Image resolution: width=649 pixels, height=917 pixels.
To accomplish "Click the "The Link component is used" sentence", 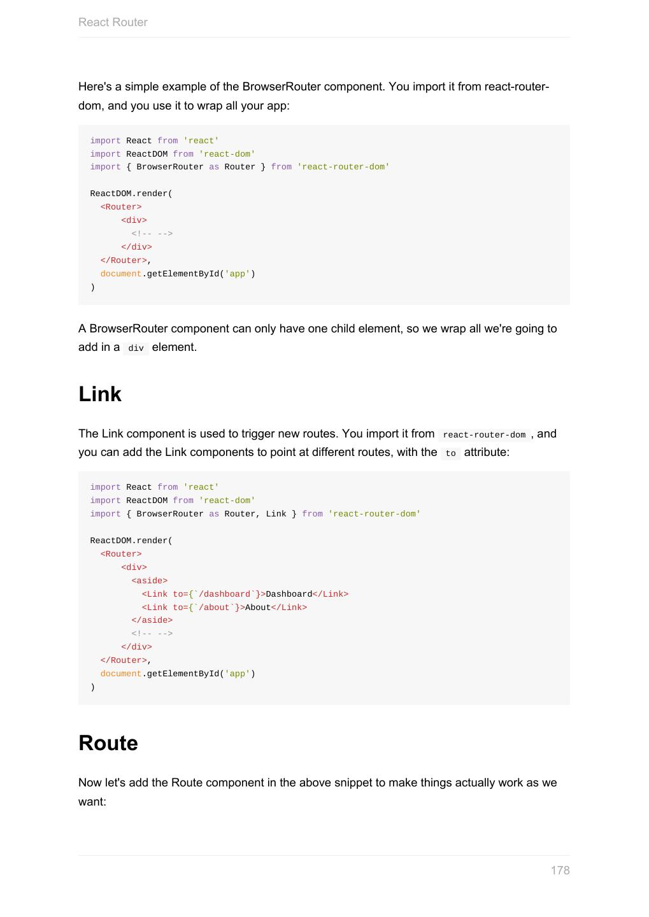I will click(x=256, y=434).
